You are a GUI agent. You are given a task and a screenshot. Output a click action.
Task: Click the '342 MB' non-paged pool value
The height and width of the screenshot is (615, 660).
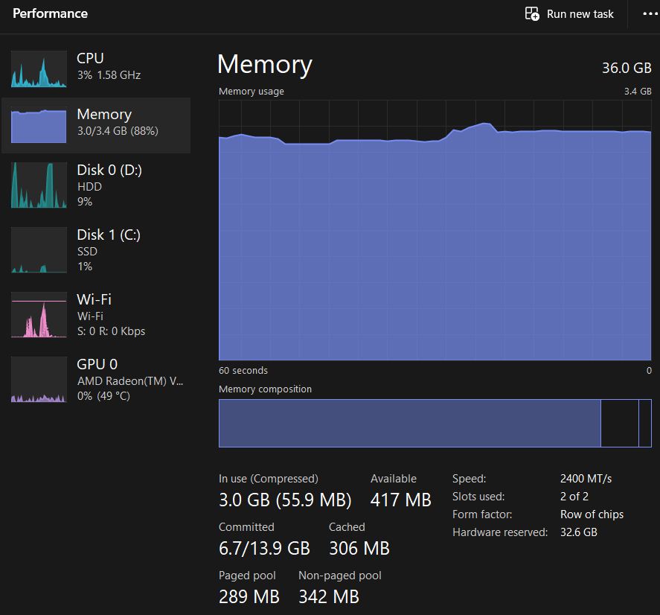pyautogui.click(x=329, y=596)
